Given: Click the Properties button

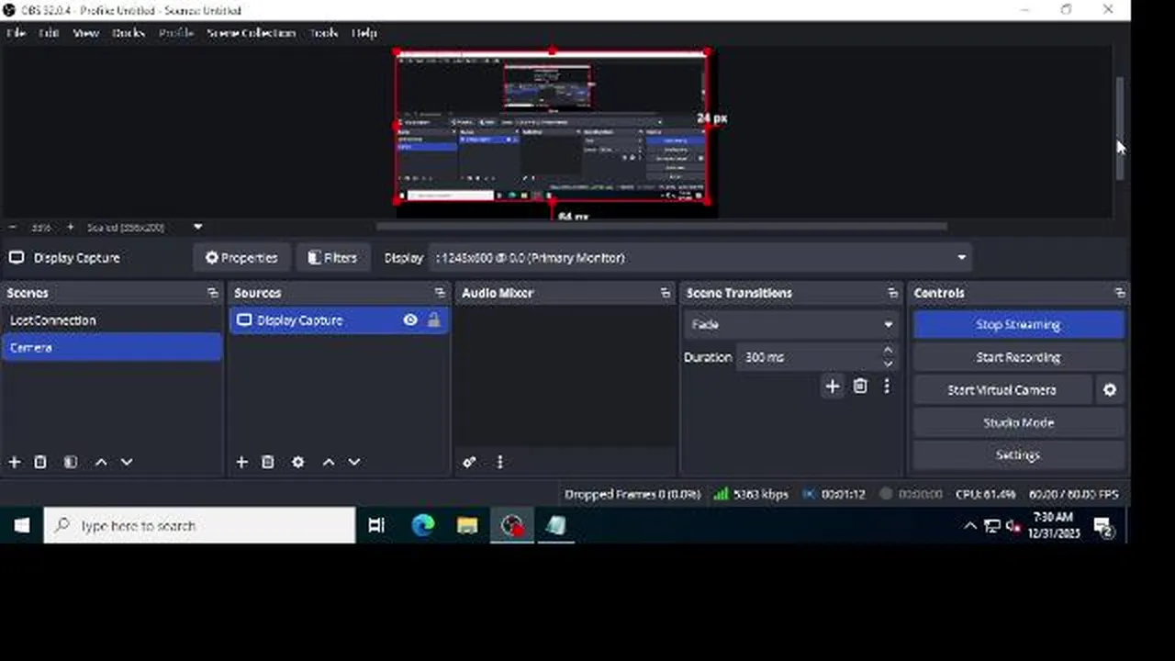Looking at the screenshot, I should tap(241, 258).
